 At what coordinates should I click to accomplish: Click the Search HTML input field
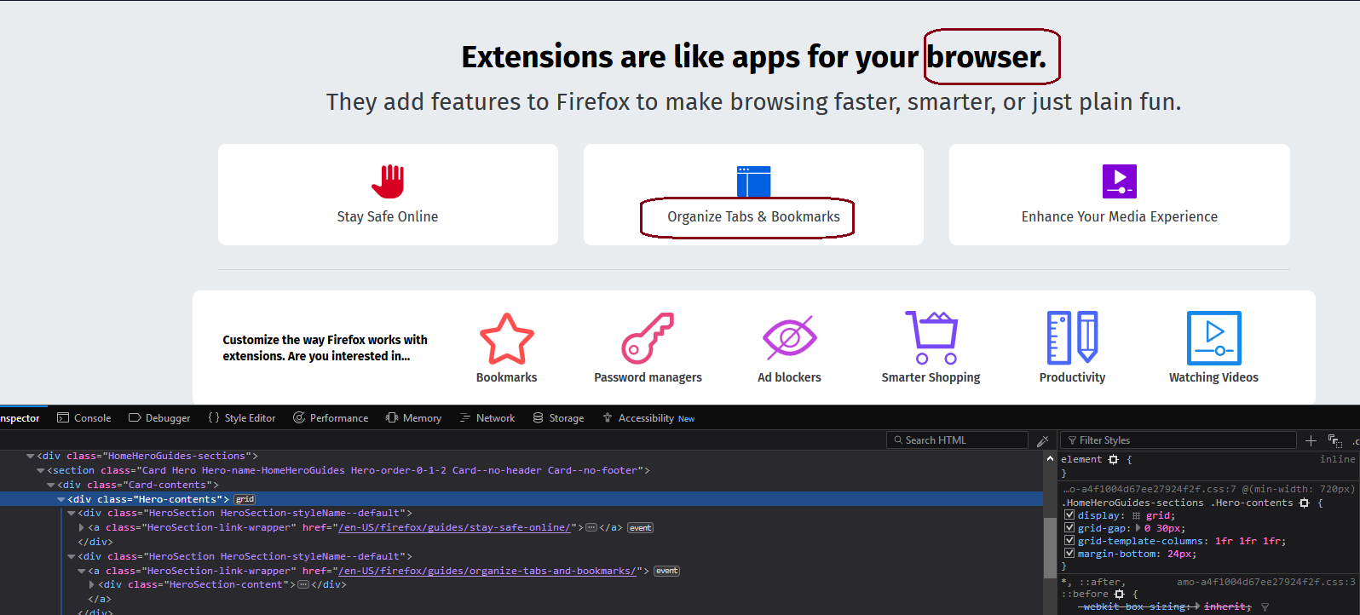pos(958,440)
